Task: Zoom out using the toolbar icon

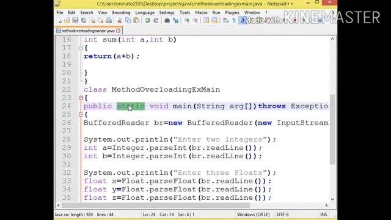Action: [x=195, y=21]
